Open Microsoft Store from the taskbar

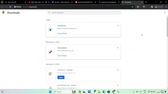(x=108, y=92)
